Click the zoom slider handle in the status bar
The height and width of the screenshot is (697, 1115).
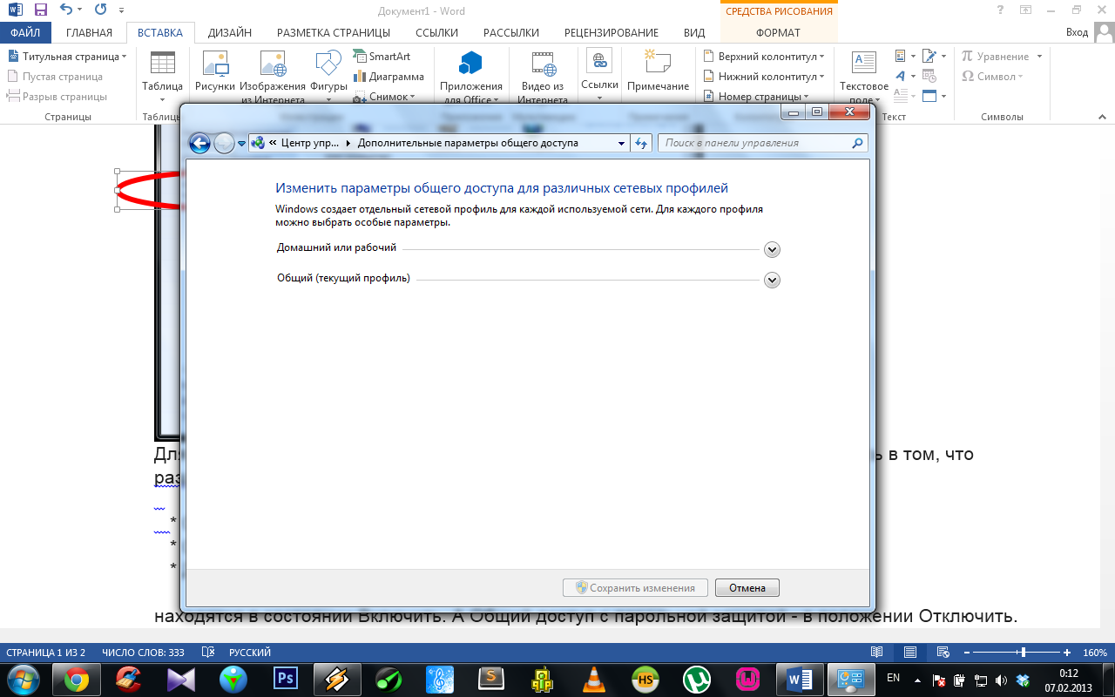1023,652
